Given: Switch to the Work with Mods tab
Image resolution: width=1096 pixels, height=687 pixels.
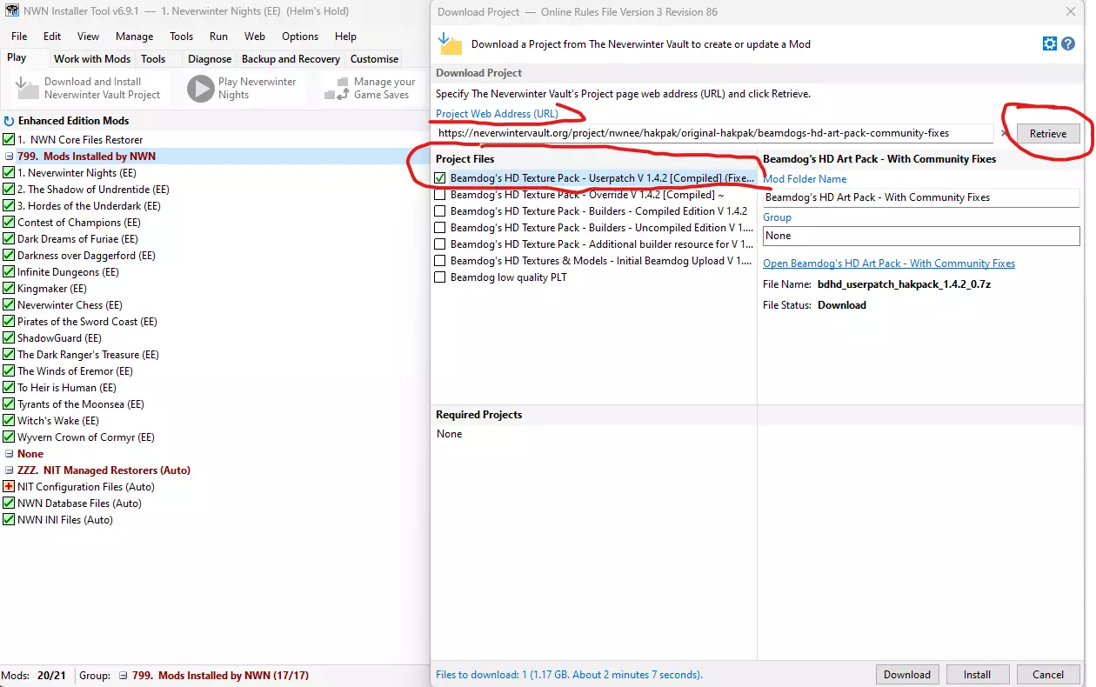Looking at the screenshot, I should 92,59.
